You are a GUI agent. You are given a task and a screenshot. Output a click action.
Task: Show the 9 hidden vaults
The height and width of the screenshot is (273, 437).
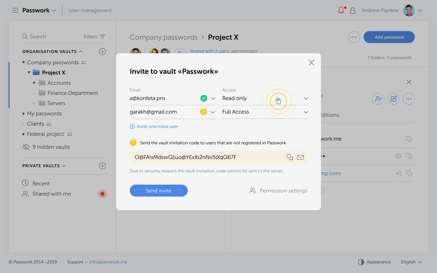46,147
